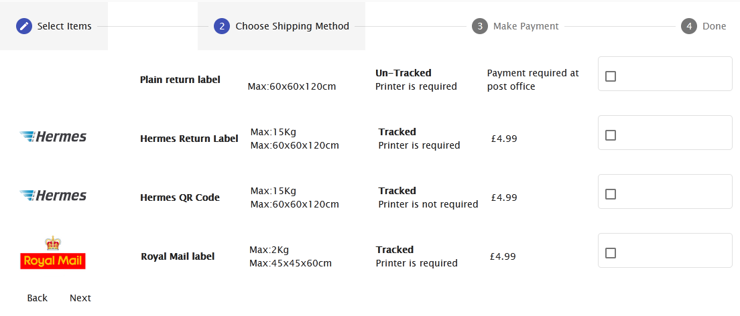Screen dimensions: 740x316
Task: Click the Next button
Action: point(80,298)
